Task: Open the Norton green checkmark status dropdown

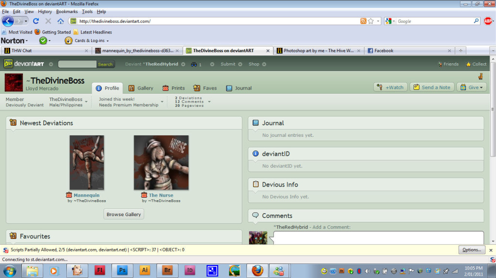Action: pyautogui.click(x=45, y=41)
